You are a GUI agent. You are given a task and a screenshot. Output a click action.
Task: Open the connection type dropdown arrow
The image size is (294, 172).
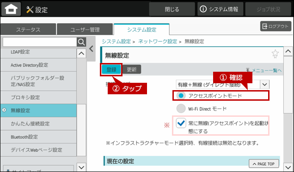tap(264, 85)
